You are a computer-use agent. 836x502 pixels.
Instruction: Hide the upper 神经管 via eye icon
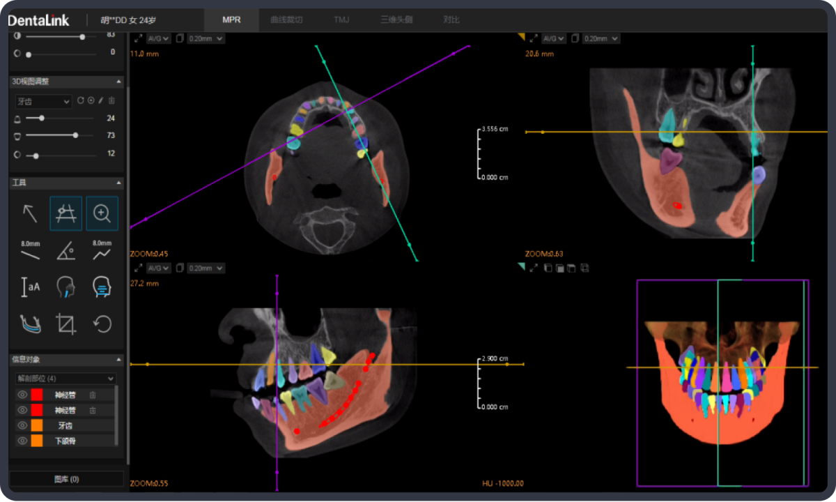(22, 395)
